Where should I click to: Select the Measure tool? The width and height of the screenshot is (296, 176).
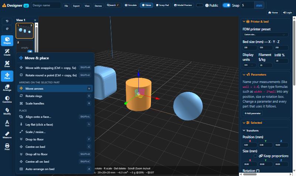coord(7,135)
